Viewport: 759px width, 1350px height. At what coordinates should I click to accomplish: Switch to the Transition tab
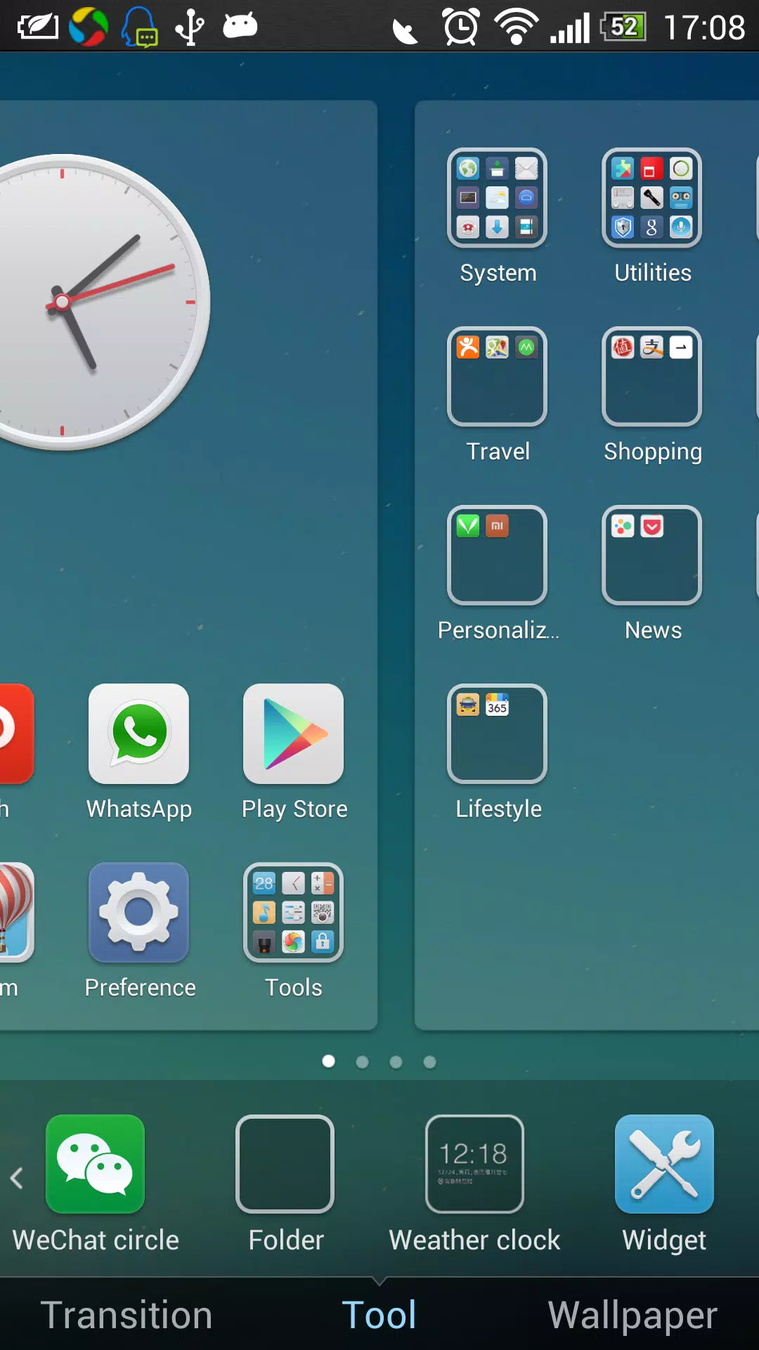126,1315
